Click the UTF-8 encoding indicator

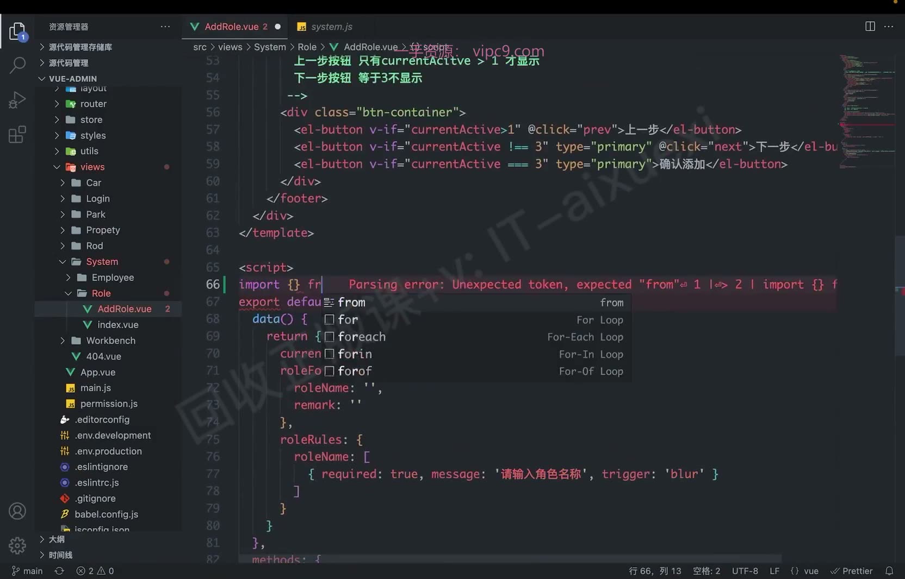745,571
